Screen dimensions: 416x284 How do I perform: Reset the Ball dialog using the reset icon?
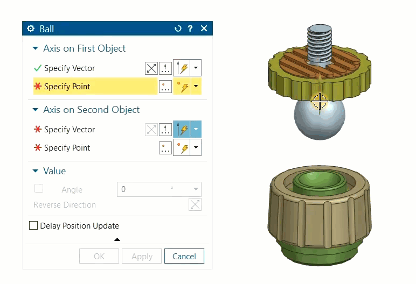tap(178, 29)
